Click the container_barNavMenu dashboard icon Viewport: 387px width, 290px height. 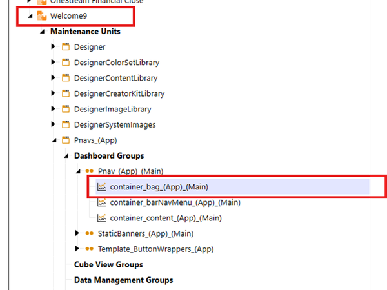point(101,202)
